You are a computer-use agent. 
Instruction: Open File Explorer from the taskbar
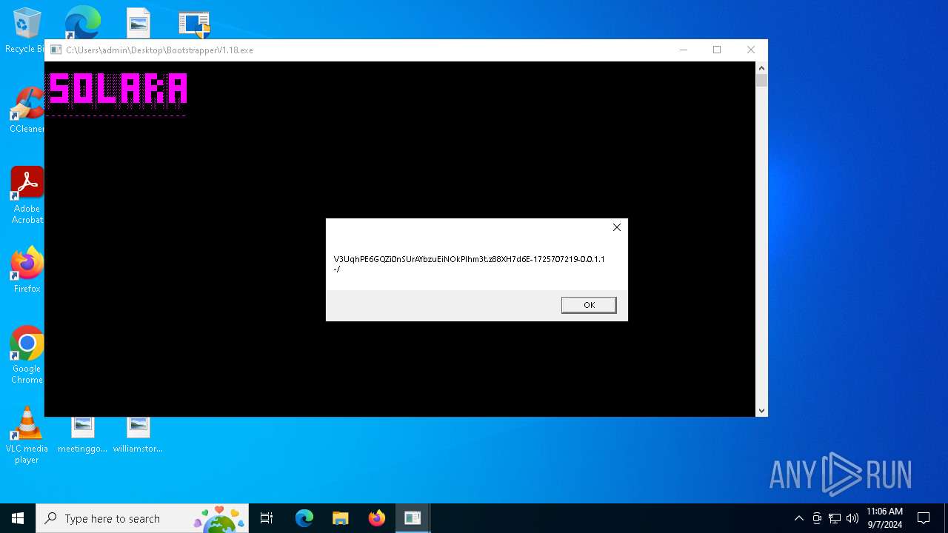pos(340,518)
